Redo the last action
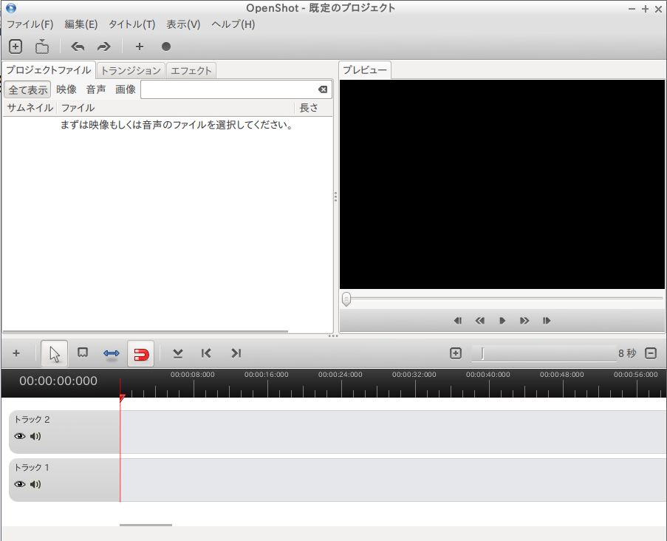The height and width of the screenshot is (541, 667). pos(104,47)
